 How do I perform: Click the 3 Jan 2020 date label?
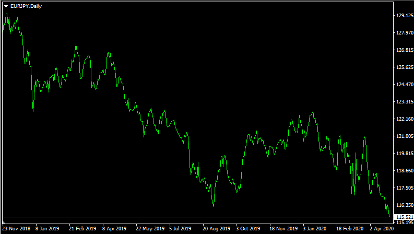pyautogui.click(x=314, y=229)
